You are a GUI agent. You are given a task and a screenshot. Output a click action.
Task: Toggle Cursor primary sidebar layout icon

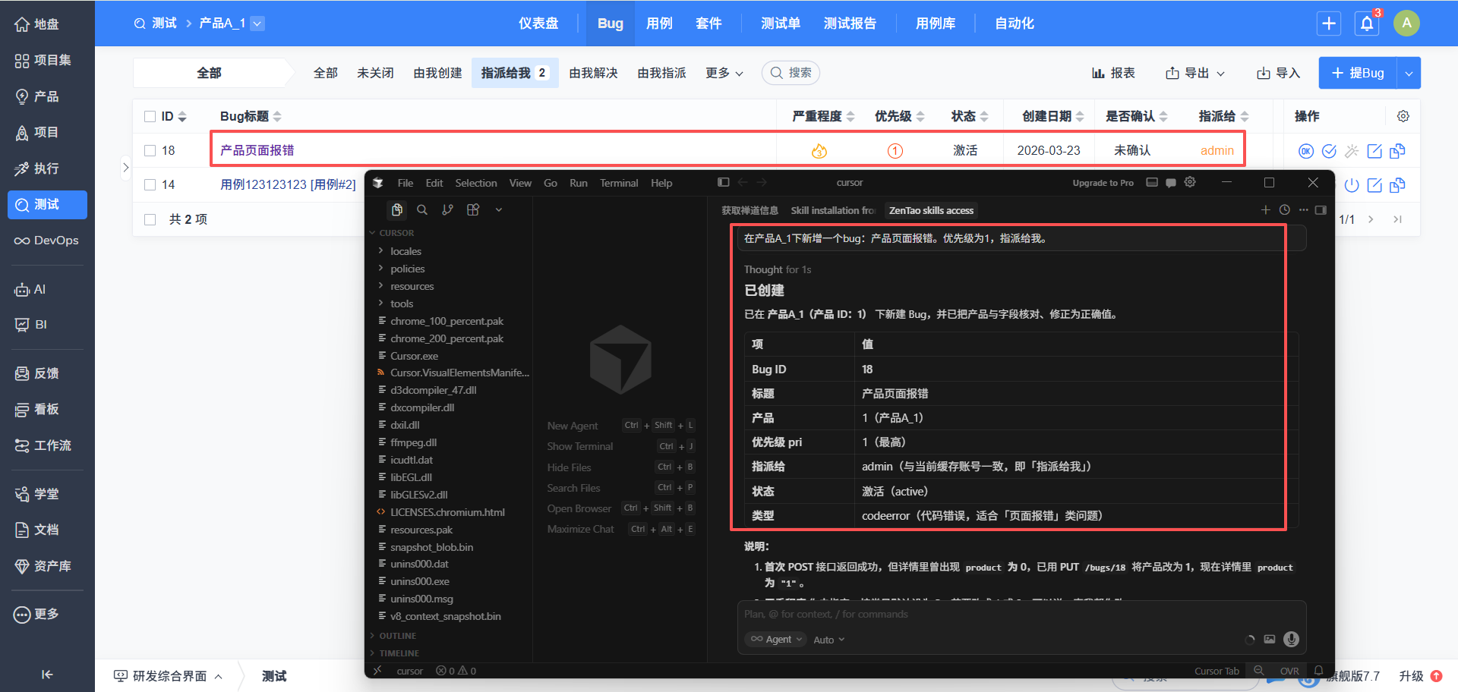coord(723,182)
